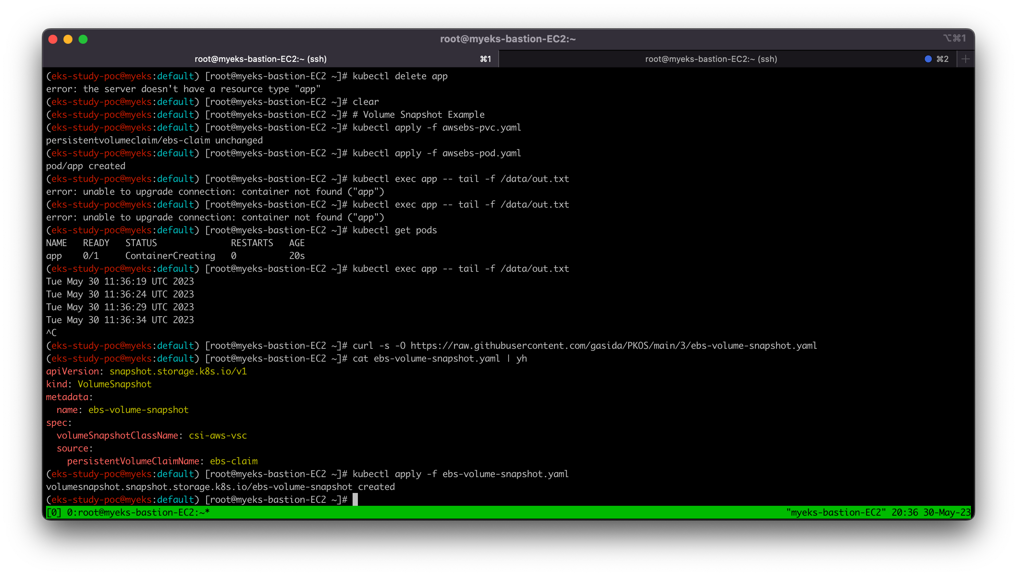Screen dimensions: 1017x576
Task: Click the "kubectl get pods" command line
Action: click(394, 230)
